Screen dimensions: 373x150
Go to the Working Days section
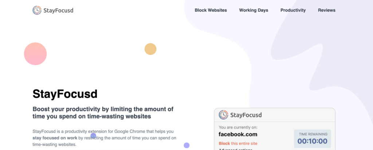tap(254, 10)
